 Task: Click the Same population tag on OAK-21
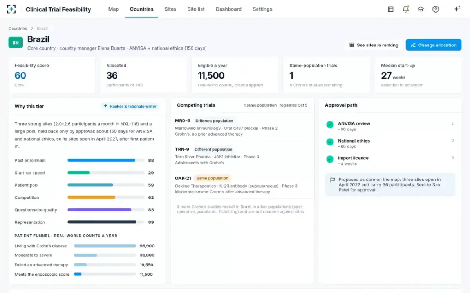click(212, 178)
